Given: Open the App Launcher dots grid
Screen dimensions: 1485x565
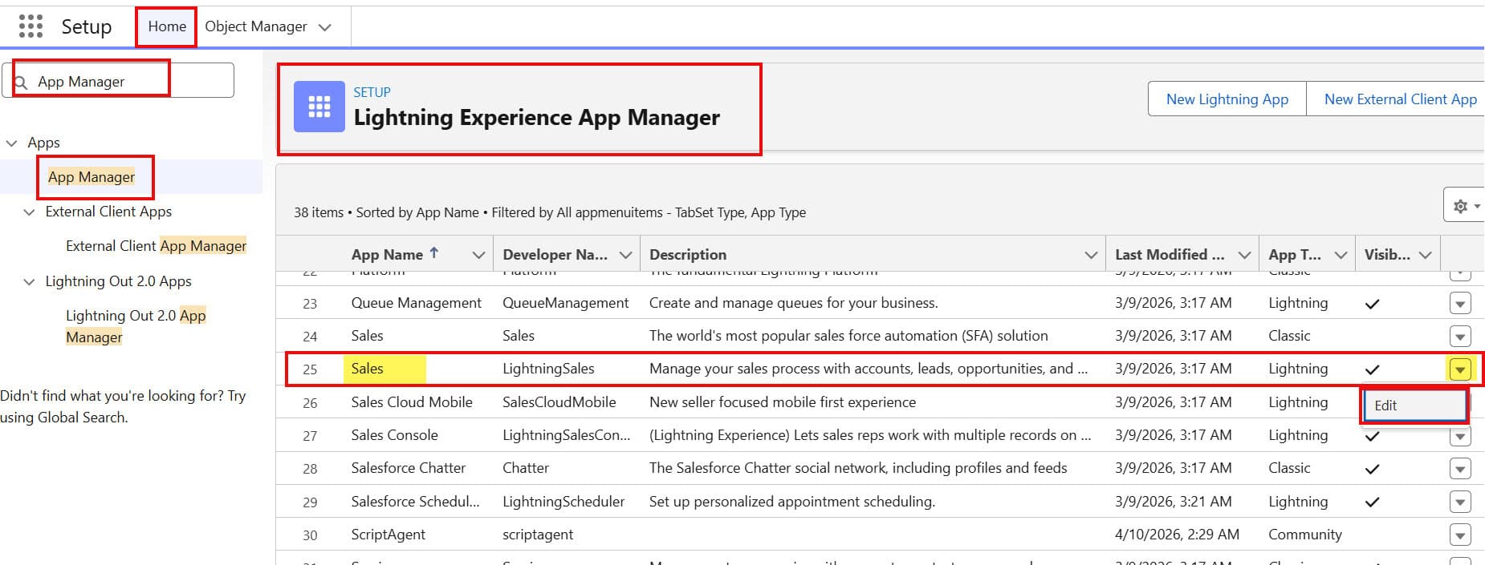Looking at the screenshot, I should (x=31, y=26).
